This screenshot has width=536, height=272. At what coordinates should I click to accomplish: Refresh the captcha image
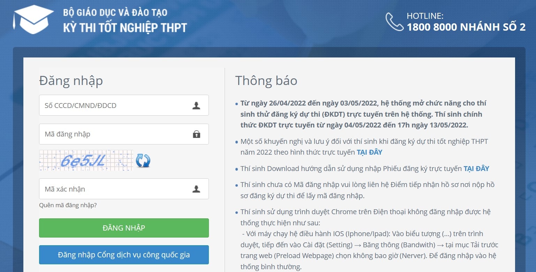pyautogui.click(x=143, y=161)
